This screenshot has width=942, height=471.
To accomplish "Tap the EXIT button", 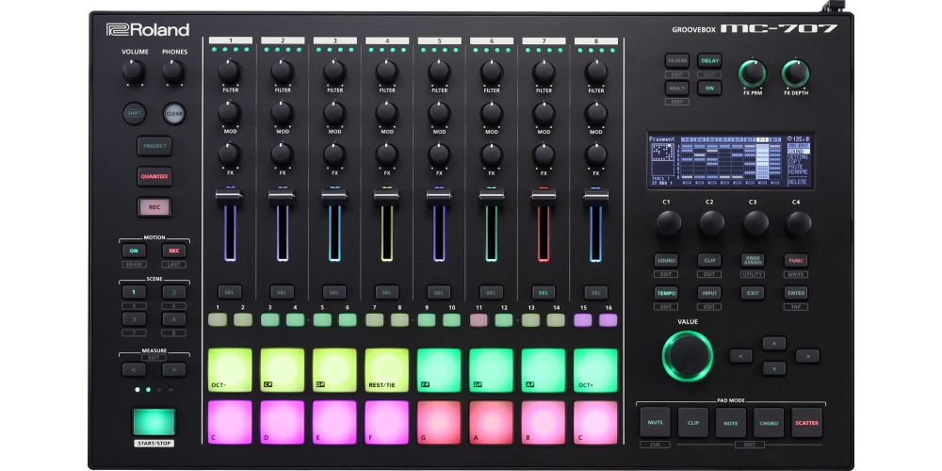I will tap(752, 293).
